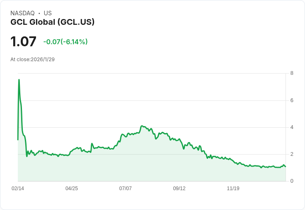The height and width of the screenshot is (210, 305).
Task: Click the 02/14 date label on axis
Action: (18, 188)
